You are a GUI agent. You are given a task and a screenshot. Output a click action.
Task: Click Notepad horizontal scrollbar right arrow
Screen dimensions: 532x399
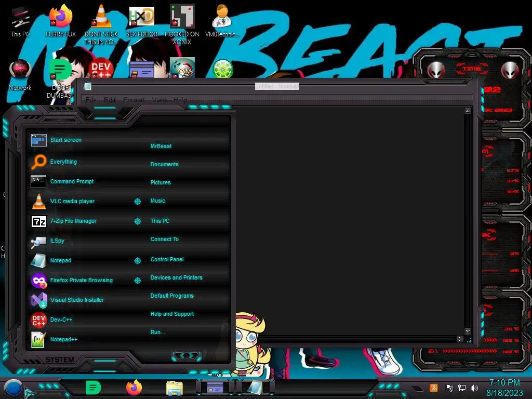point(460,339)
